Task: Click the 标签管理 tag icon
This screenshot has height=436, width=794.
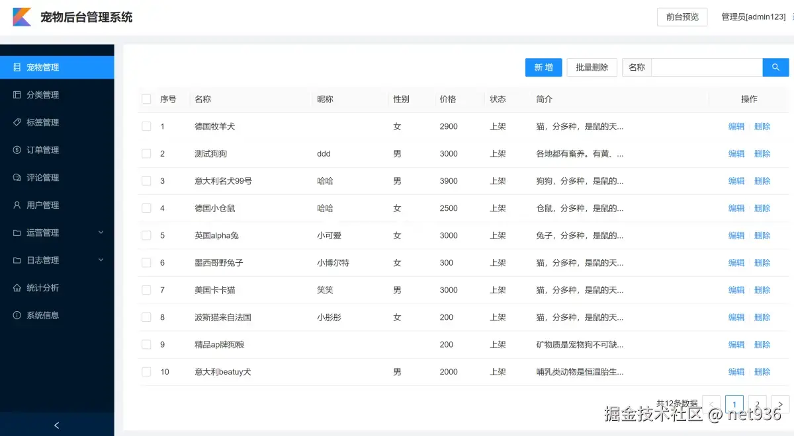Action: click(17, 122)
